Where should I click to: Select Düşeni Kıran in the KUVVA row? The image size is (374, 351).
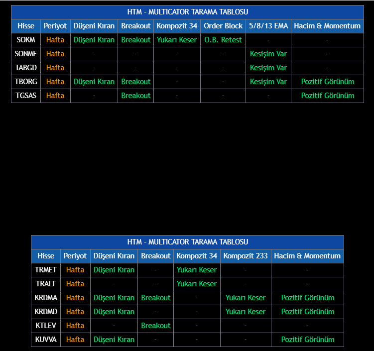[x=114, y=340]
